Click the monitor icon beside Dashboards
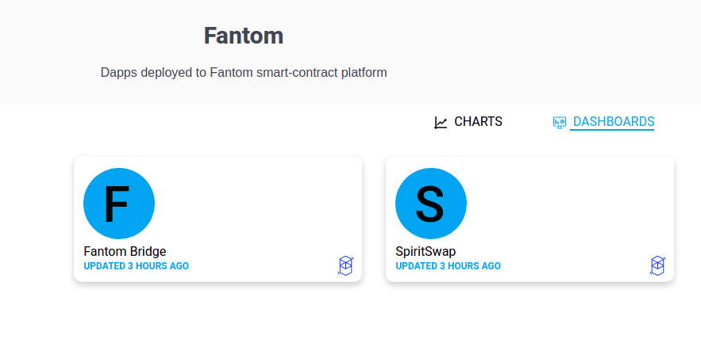Image resolution: width=701 pixels, height=358 pixels. [x=559, y=122]
